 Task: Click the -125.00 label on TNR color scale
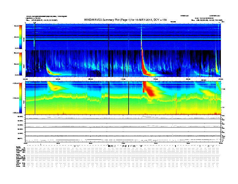coord(16,83)
